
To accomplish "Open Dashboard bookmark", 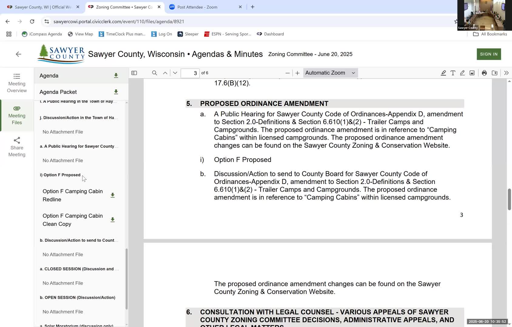I will click(270, 34).
